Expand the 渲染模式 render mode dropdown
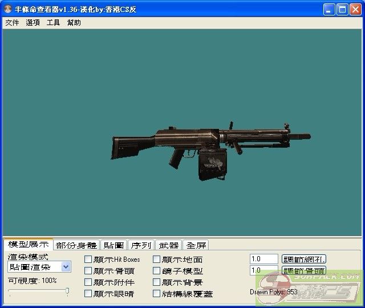Screen dimensions: 365x308 pyautogui.click(x=66, y=267)
